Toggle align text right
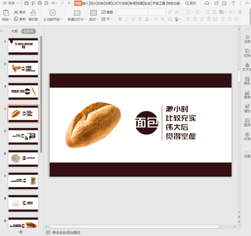The height and width of the screenshot is (236, 251). tap(202, 19)
